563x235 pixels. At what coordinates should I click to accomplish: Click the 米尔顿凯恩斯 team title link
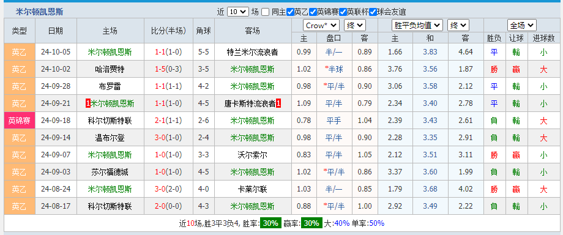(40, 12)
